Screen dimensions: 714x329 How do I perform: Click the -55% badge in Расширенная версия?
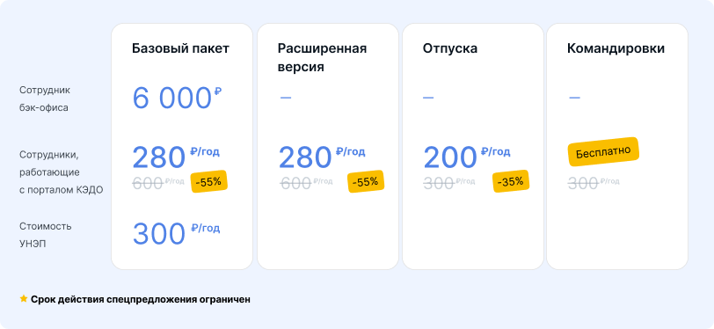click(x=366, y=181)
